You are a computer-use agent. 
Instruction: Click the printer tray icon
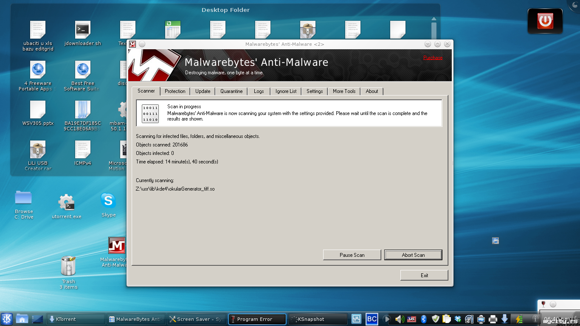pos(493,319)
